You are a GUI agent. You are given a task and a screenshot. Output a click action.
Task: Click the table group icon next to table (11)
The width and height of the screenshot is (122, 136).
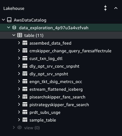[x=20, y=35]
